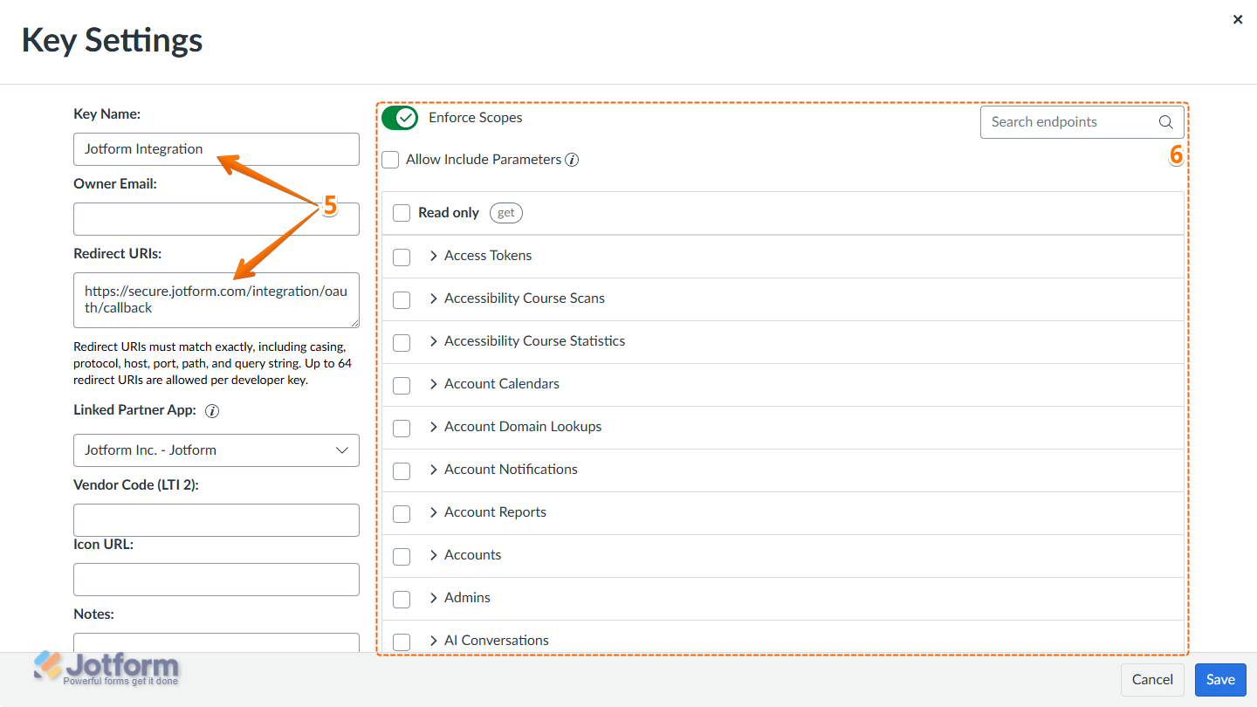Check the AI Conversations box
This screenshot has height=707, width=1257.
[x=402, y=642]
